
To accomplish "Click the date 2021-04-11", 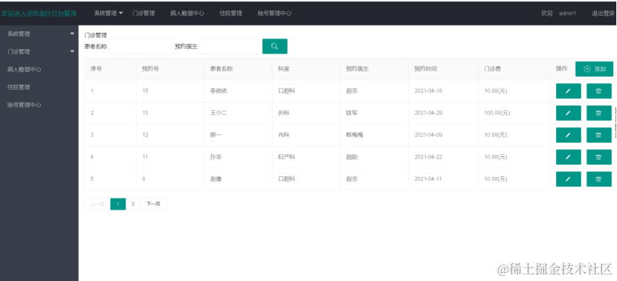I will point(428,179).
